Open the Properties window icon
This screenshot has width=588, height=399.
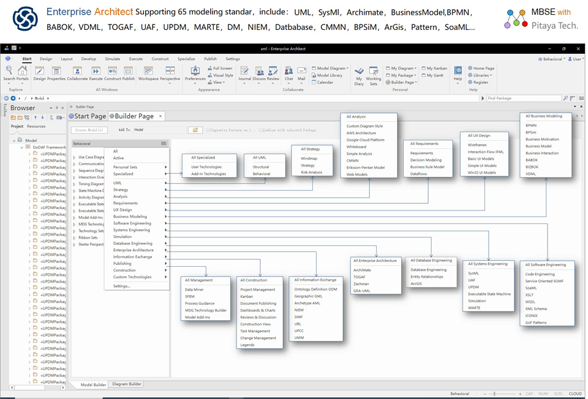coord(56,70)
